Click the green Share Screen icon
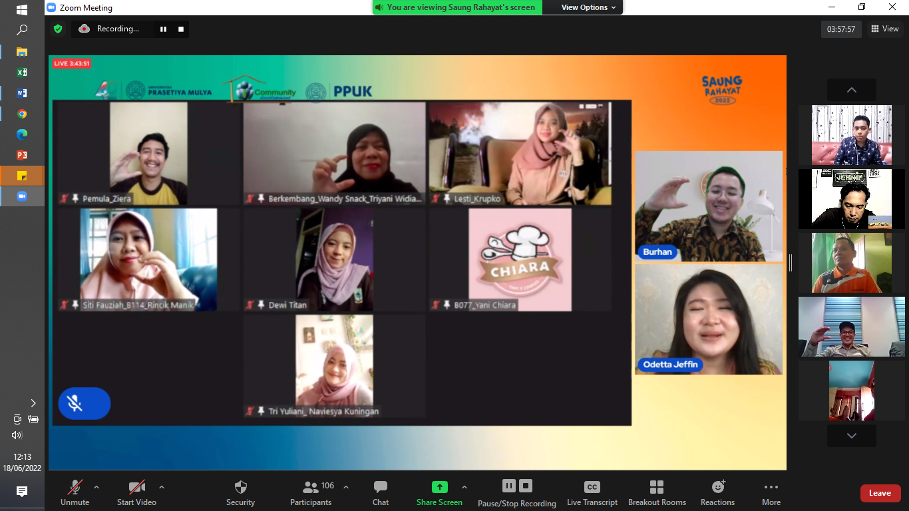Viewport: 909px width, 511px height. point(439,487)
